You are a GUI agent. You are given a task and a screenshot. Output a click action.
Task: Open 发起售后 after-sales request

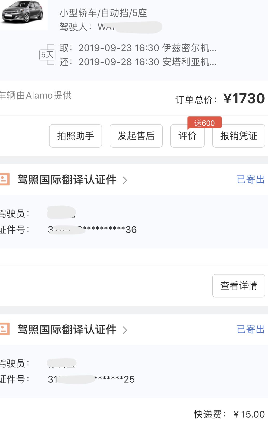(136, 136)
